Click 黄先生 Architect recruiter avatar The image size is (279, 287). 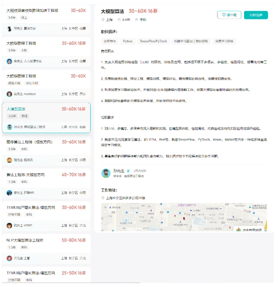coord(9,94)
